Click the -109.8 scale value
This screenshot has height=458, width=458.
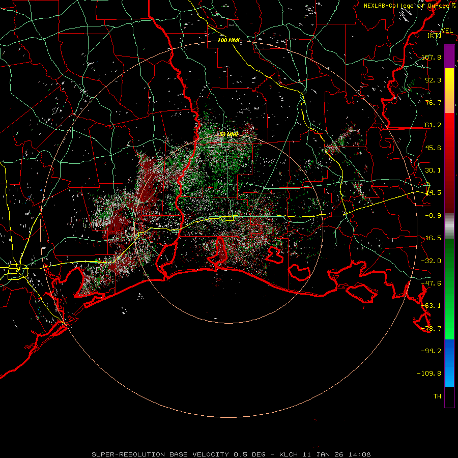429,374
